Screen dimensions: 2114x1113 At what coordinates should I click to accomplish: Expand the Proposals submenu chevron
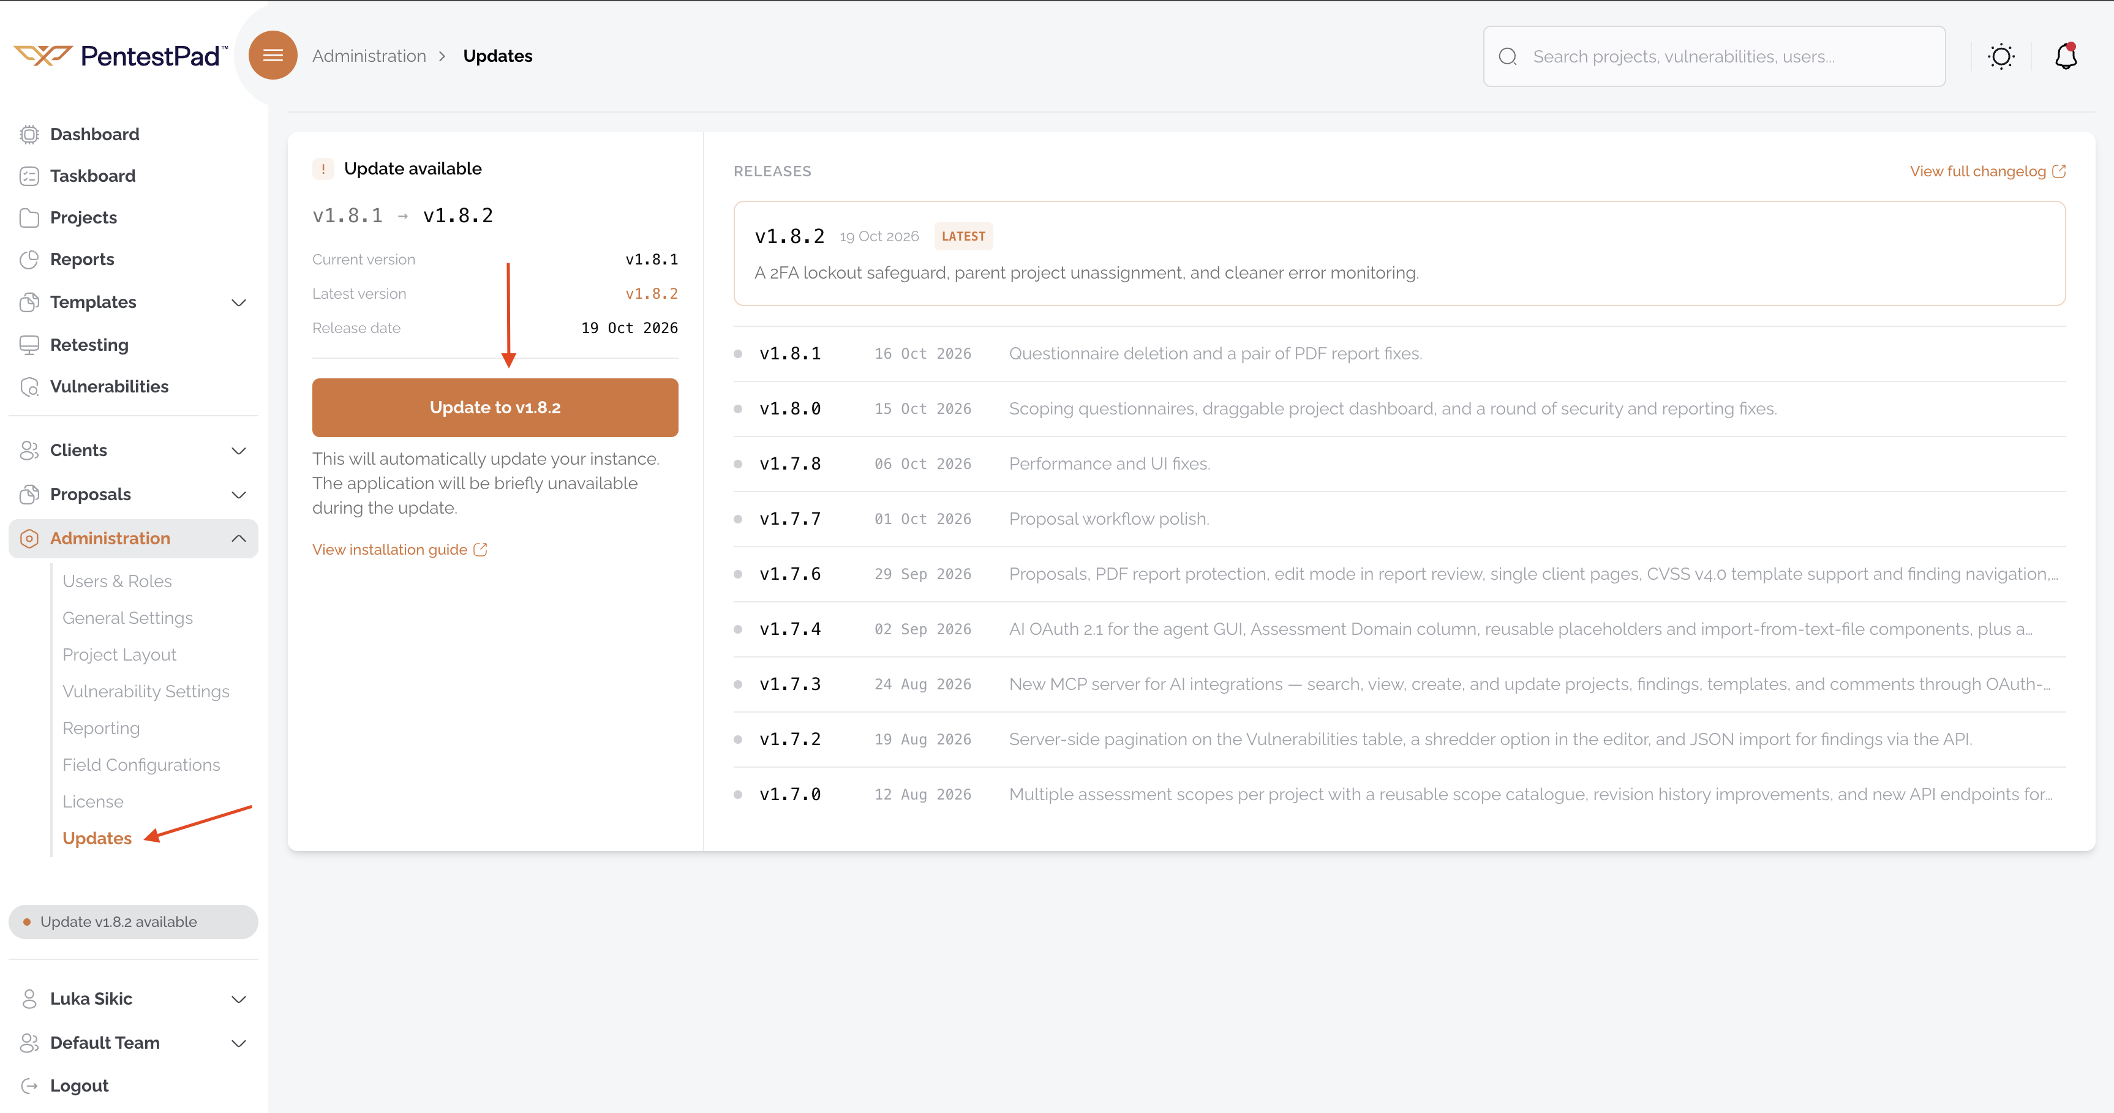coord(239,495)
